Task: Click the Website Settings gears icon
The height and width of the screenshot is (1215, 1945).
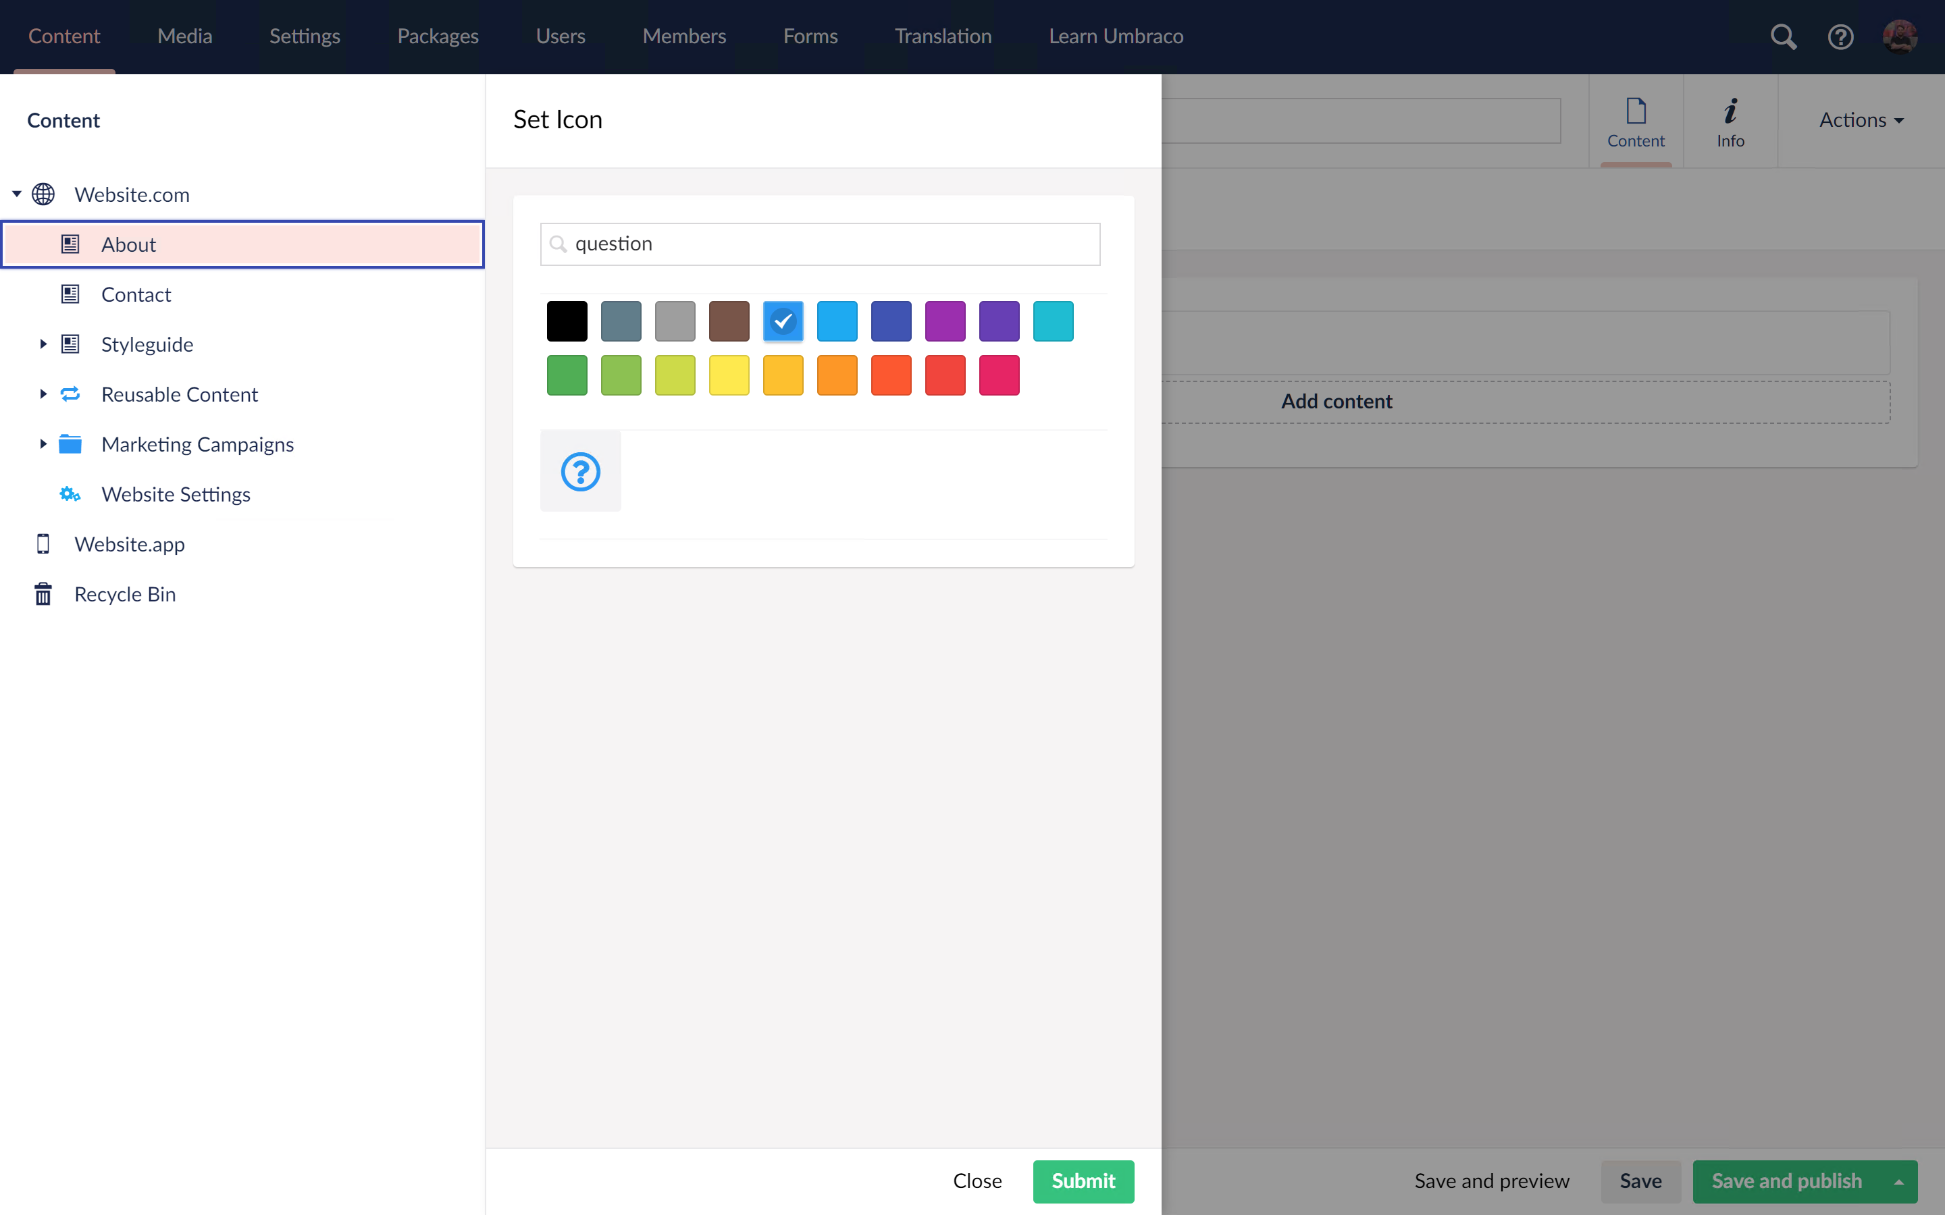Action: tap(71, 494)
